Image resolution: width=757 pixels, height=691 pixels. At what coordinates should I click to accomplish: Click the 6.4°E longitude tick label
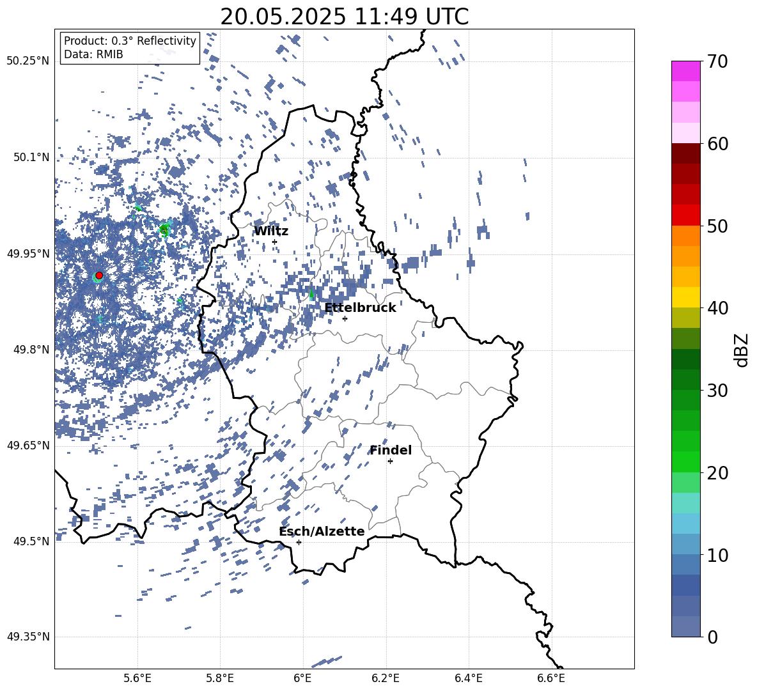pos(468,678)
